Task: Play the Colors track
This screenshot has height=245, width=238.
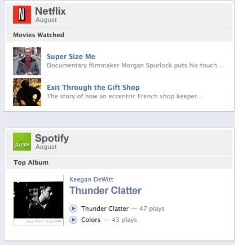Action: (73, 220)
